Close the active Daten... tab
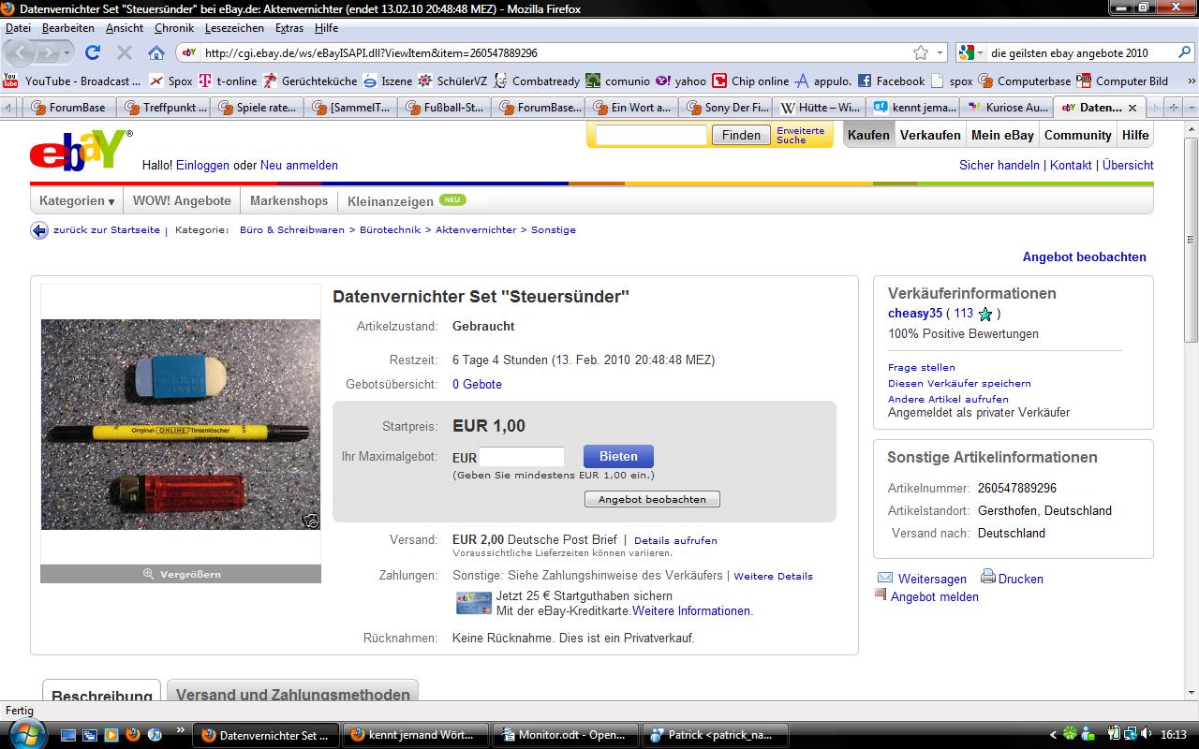The width and height of the screenshot is (1199, 749). pyautogui.click(x=1132, y=108)
